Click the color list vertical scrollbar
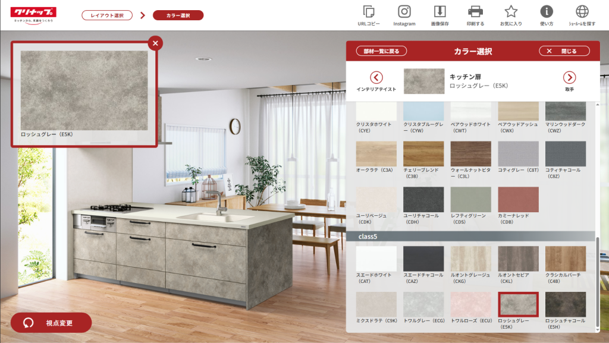Image resolution: width=609 pixels, height=343 pixels. (597, 279)
